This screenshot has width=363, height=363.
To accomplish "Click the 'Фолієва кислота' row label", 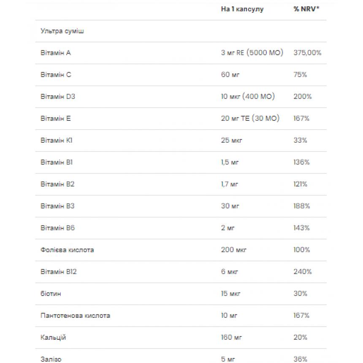I will (67, 250).
